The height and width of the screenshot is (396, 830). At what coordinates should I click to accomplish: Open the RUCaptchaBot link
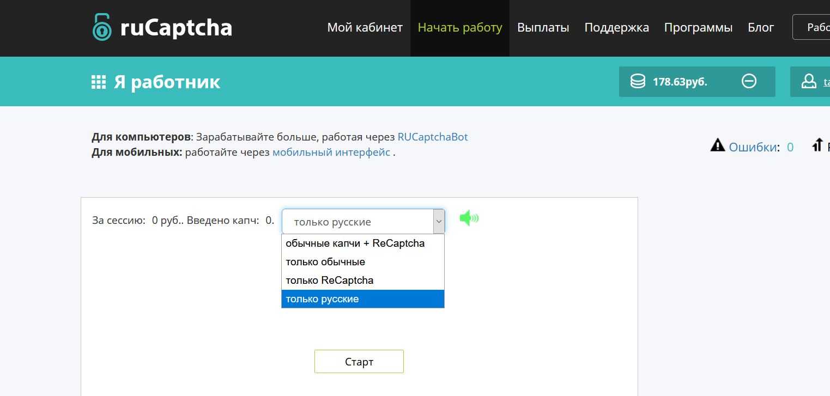[x=433, y=137]
